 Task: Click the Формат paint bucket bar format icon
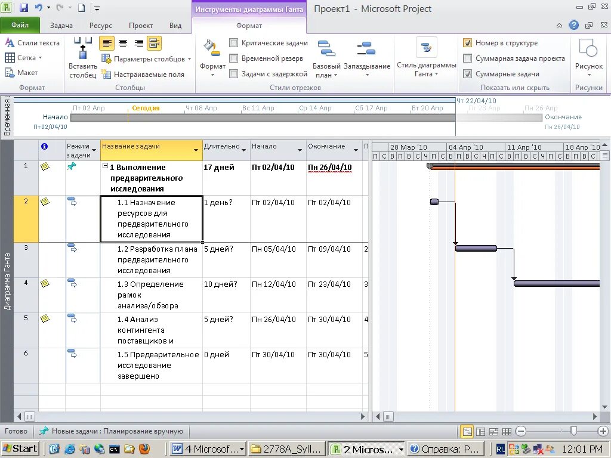tap(212, 48)
